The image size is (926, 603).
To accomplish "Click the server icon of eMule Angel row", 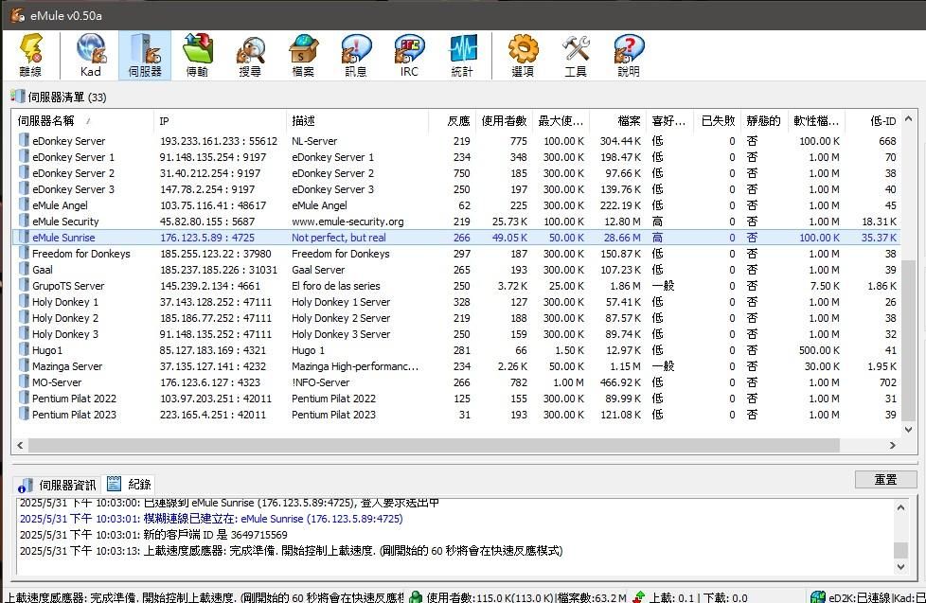I will click(24, 204).
